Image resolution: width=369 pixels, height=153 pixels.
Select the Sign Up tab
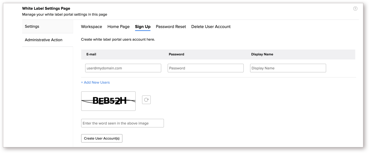point(143,27)
